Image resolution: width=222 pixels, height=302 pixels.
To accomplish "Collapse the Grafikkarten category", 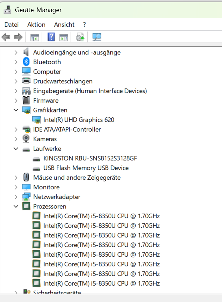I will click(x=16, y=110).
